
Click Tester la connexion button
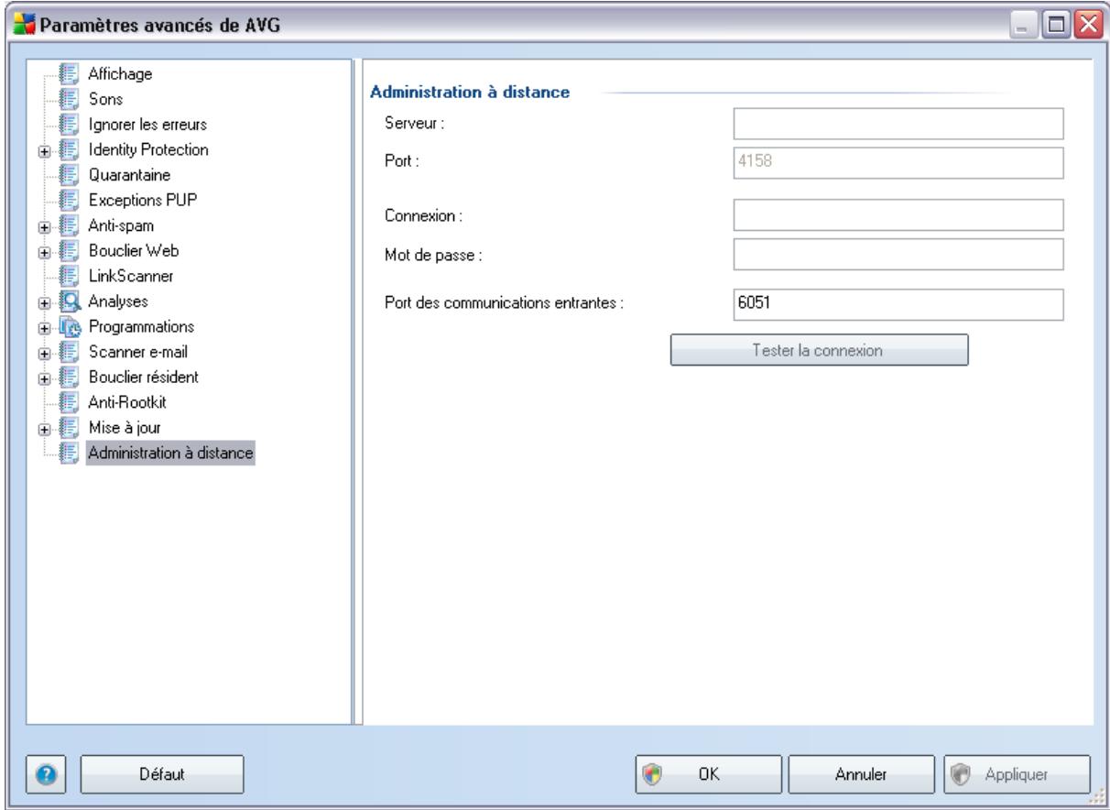[x=820, y=350]
